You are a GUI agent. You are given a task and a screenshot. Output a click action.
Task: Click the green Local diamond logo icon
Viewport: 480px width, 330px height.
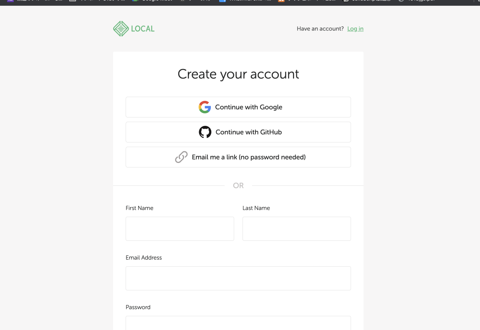point(121,29)
